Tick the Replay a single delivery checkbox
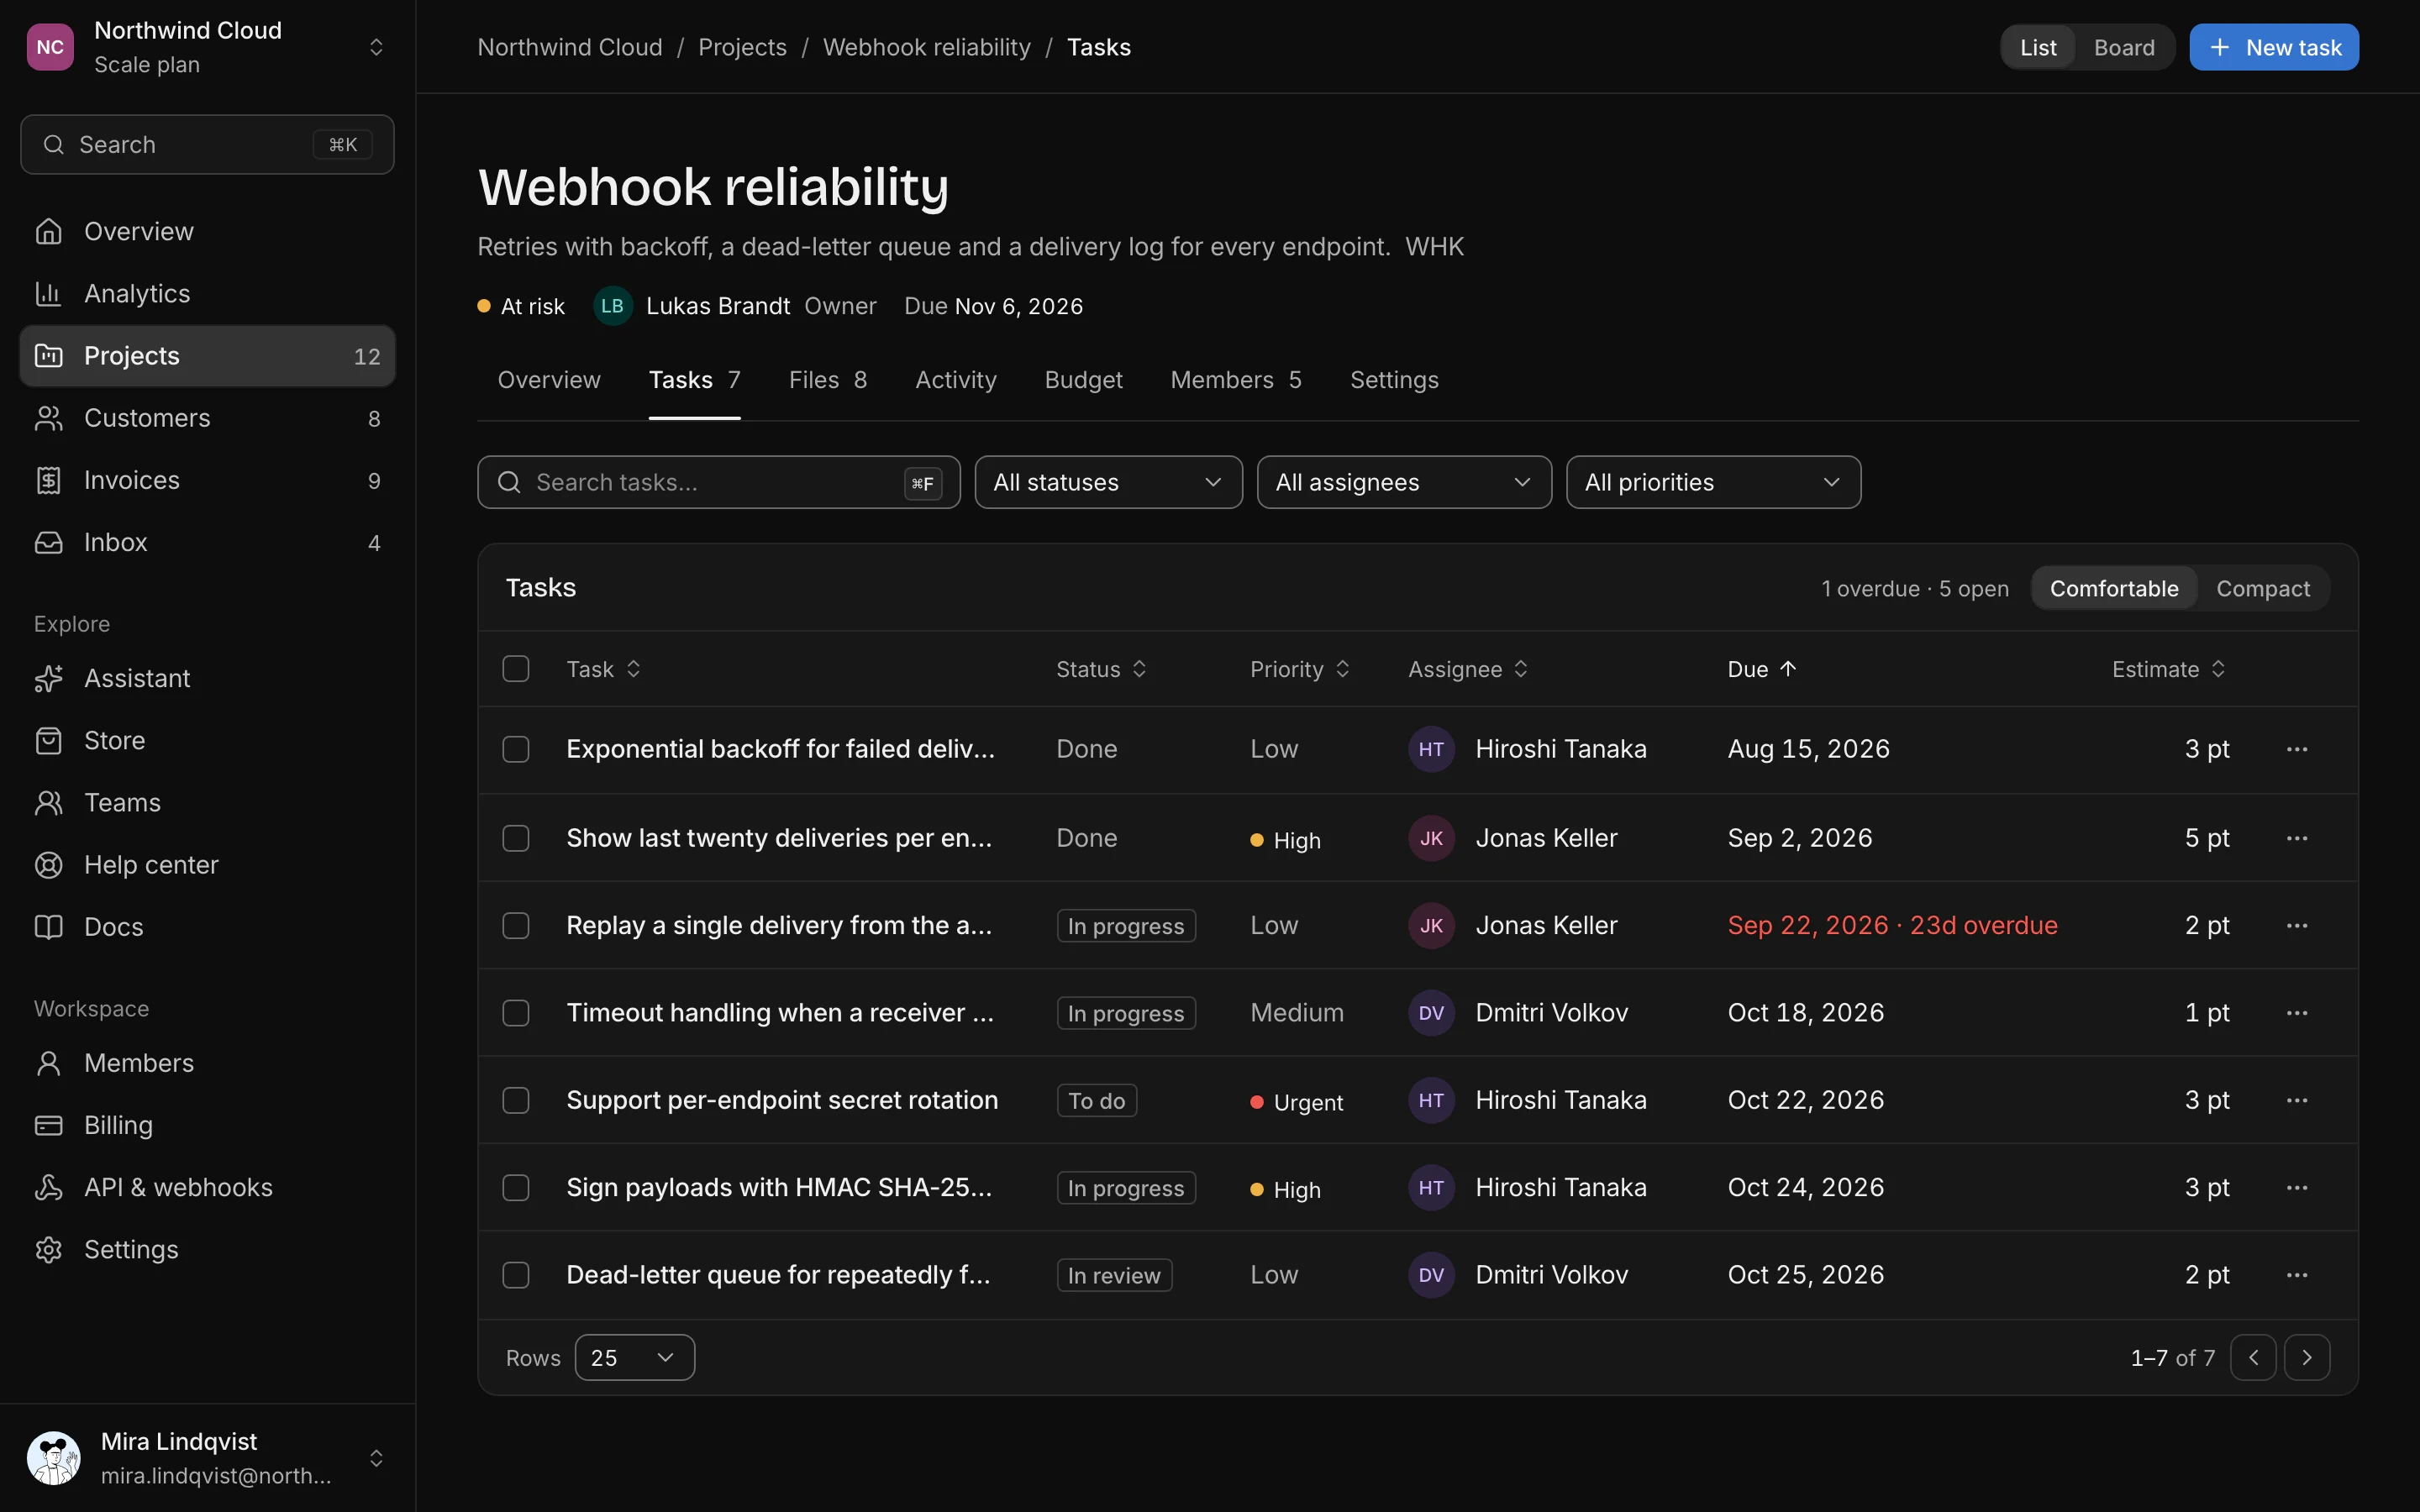The height and width of the screenshot is (1512, 2420). click(x=516, y=925)
